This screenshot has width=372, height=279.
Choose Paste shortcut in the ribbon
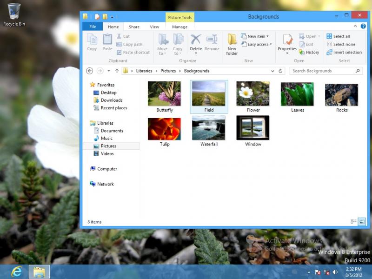133,53
